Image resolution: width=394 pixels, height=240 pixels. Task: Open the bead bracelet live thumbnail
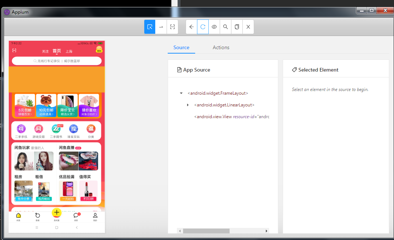68,161
